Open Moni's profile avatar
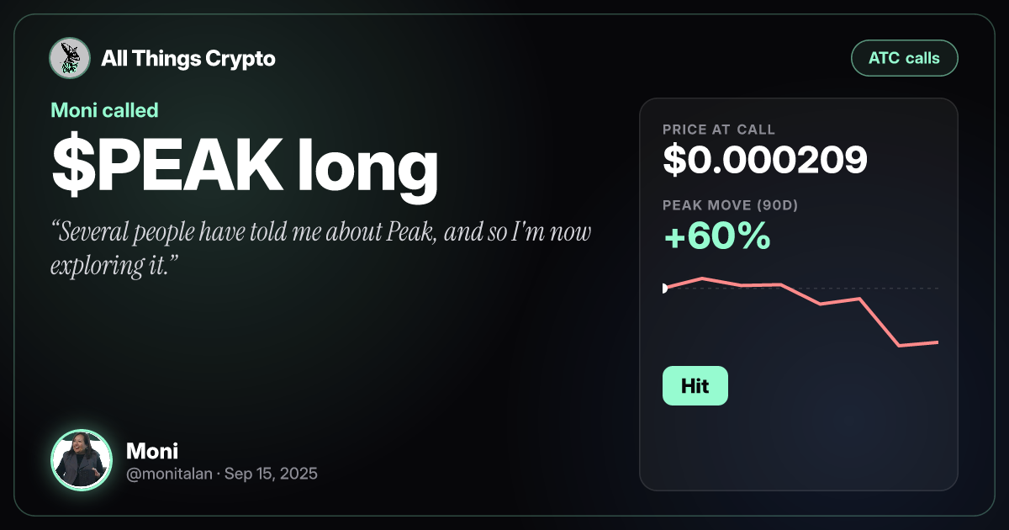This screenshot has height=530, width=1009. pyautogui.click(x=82, y=460)
